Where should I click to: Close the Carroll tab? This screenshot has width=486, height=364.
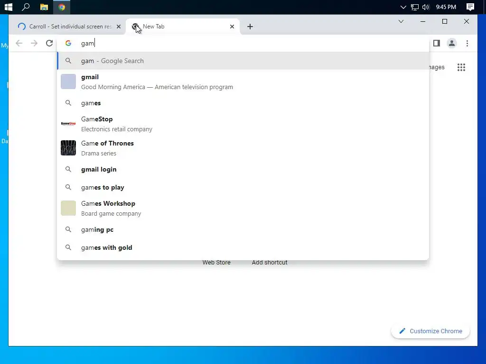(x=118, y=27)
